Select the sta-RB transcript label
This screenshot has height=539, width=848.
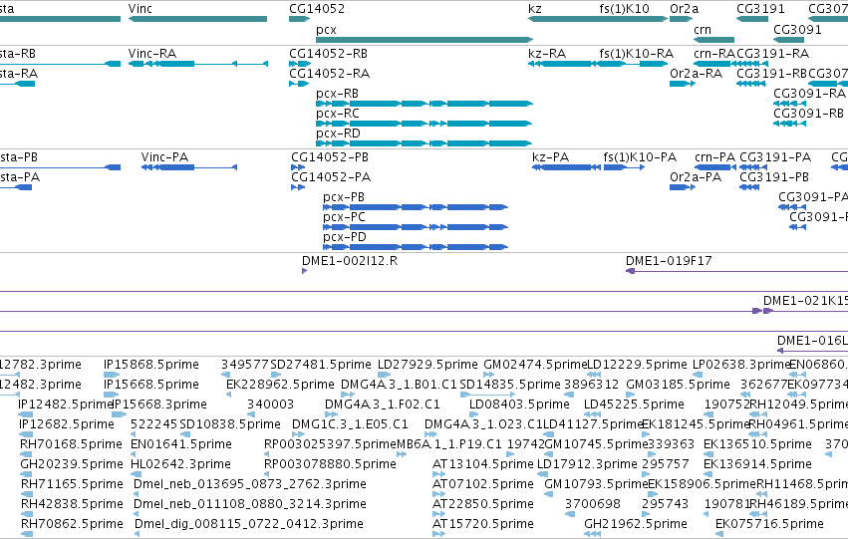pos(18,54)
